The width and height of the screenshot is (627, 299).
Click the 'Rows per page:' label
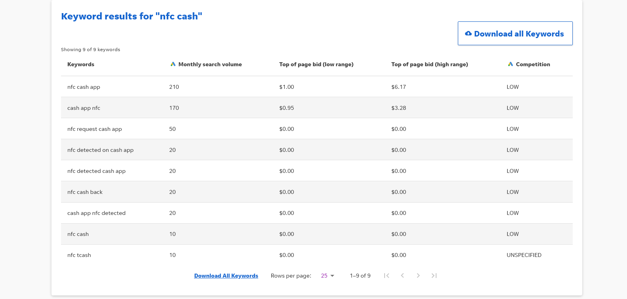[x=291, y=276]
